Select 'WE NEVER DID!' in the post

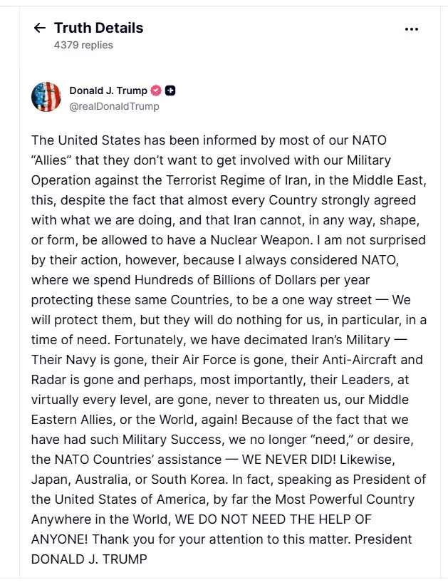pos(289,460)
